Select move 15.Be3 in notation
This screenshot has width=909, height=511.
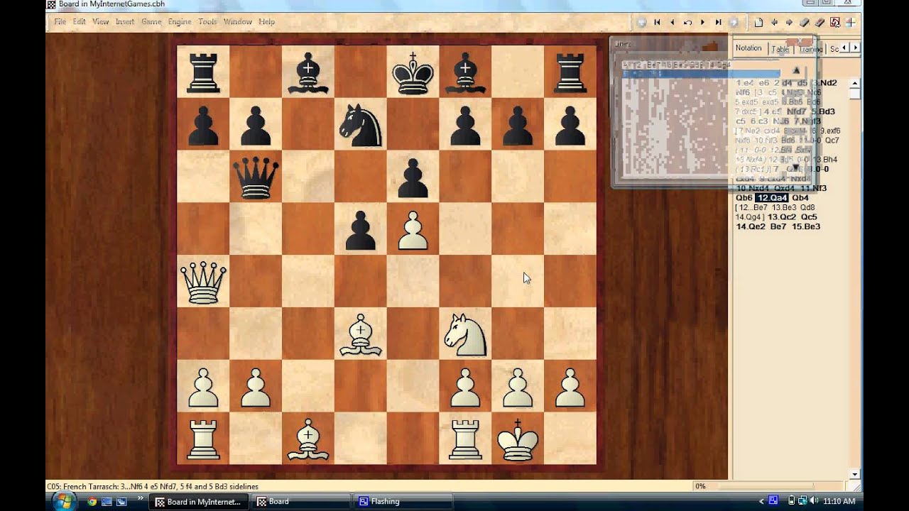point(807,226)
